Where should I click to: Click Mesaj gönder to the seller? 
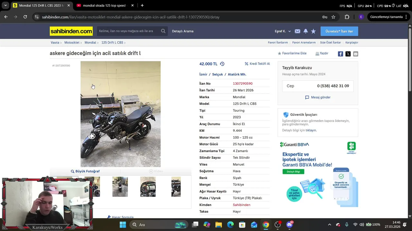pos(318,97)
